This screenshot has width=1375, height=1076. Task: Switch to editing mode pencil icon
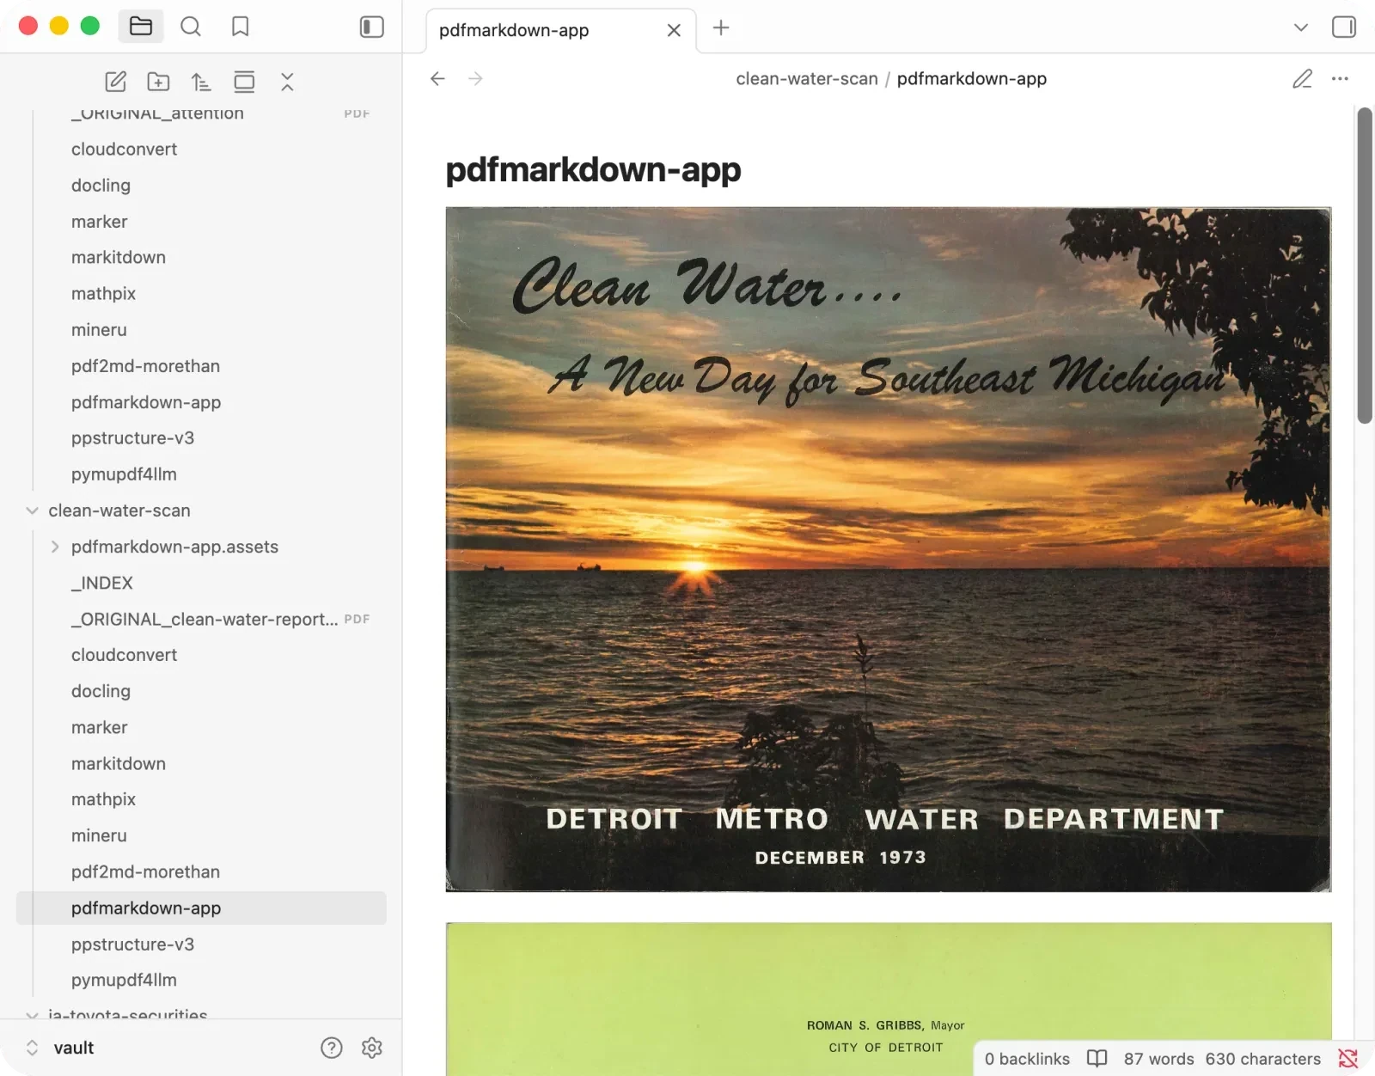coord(1302,78)
